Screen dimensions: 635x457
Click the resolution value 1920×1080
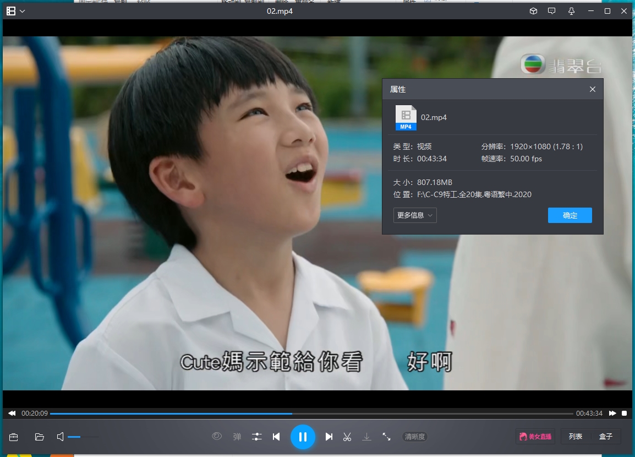(546, 146)
